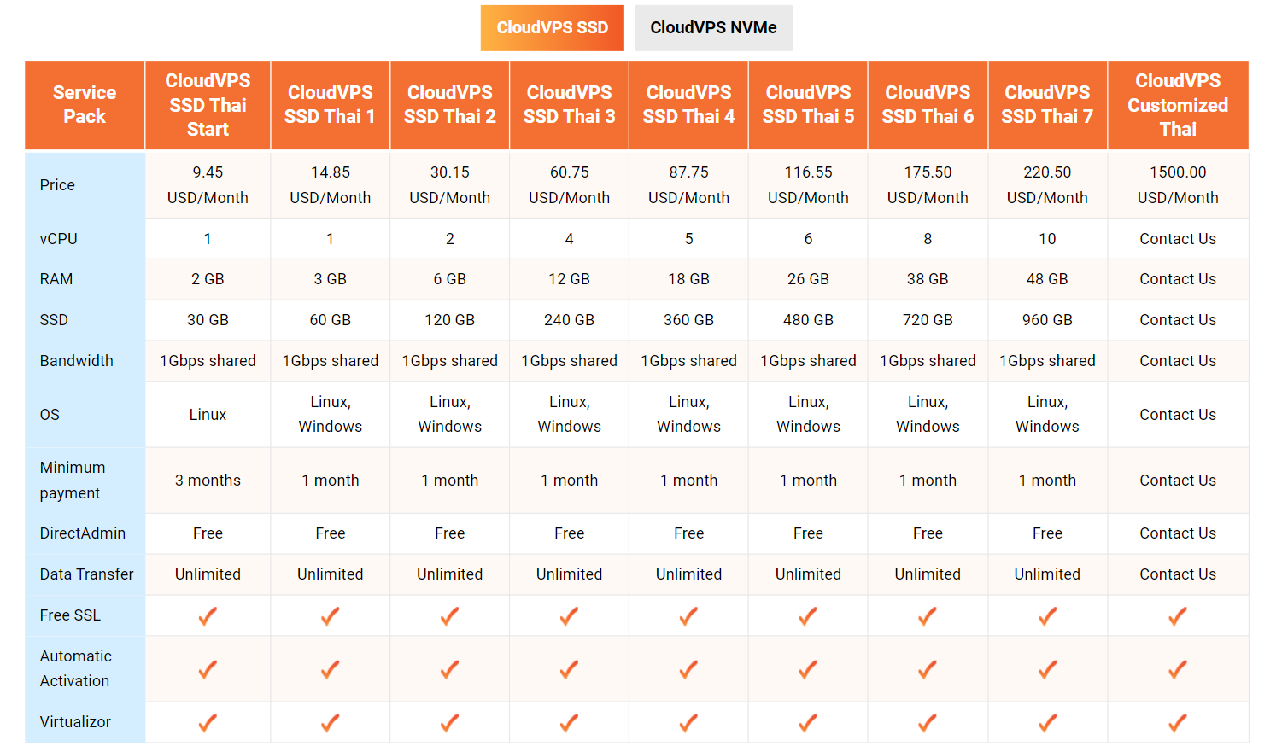Click the Free SSL checkmark for SSD Thai Start
Viewport: 1282px width, 746px height.
208,615
